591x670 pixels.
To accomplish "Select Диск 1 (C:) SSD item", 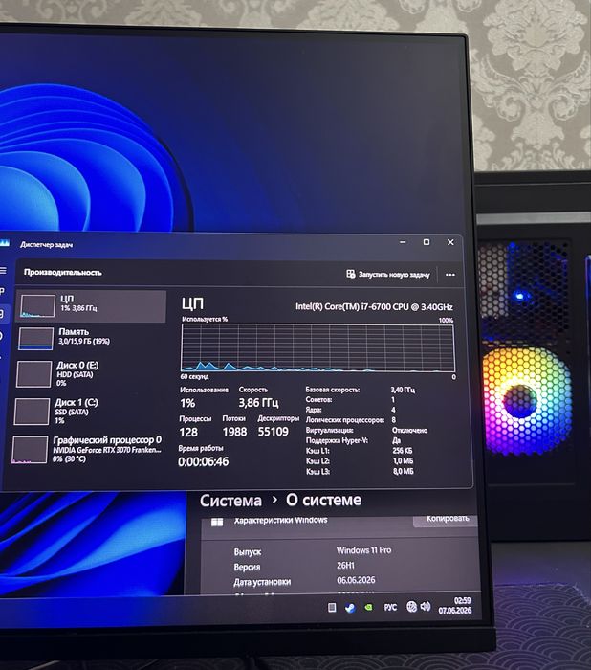I will (89, 412).
